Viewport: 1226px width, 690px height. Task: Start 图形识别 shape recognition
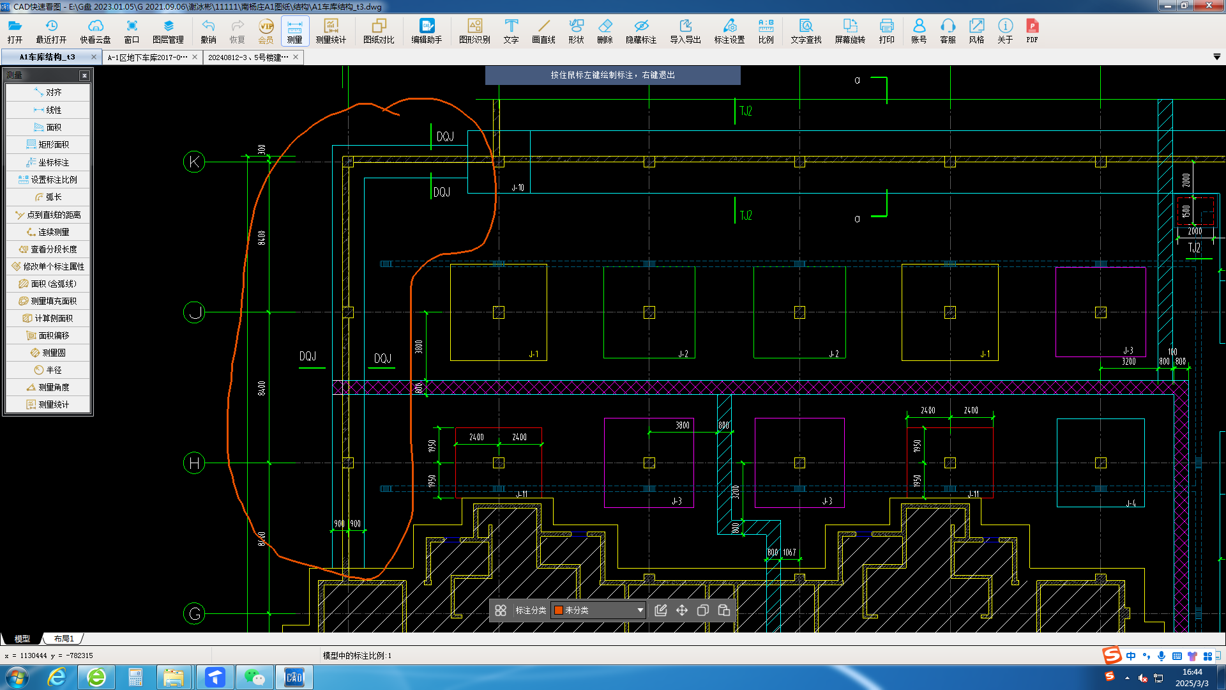click(474, 31)
